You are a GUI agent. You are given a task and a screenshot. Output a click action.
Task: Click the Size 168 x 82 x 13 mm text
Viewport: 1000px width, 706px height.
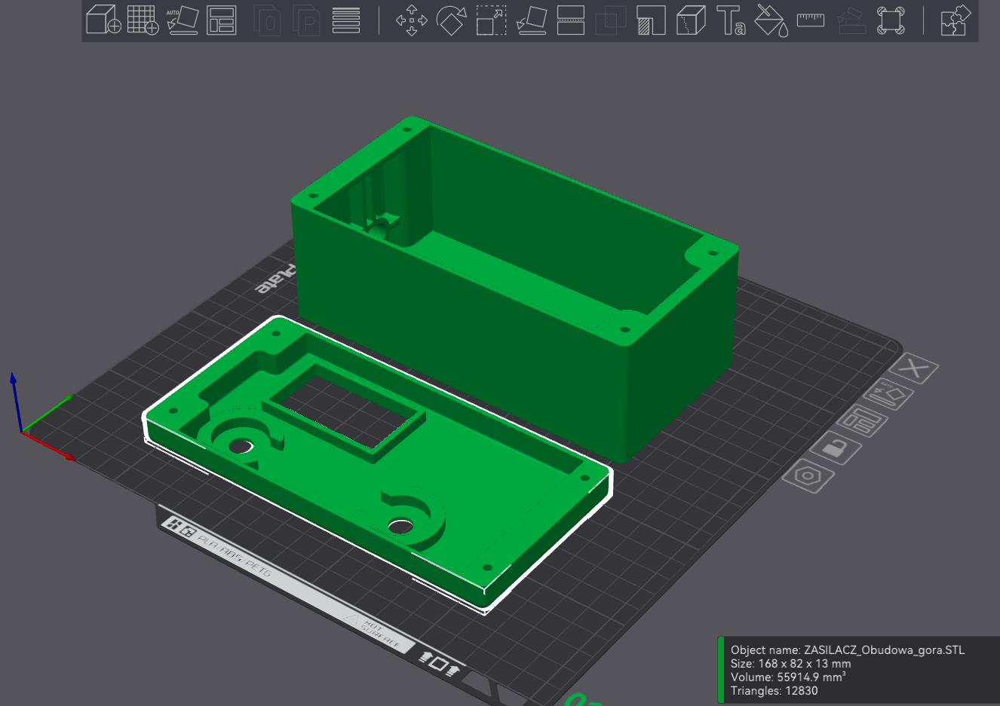pos(790,664)
